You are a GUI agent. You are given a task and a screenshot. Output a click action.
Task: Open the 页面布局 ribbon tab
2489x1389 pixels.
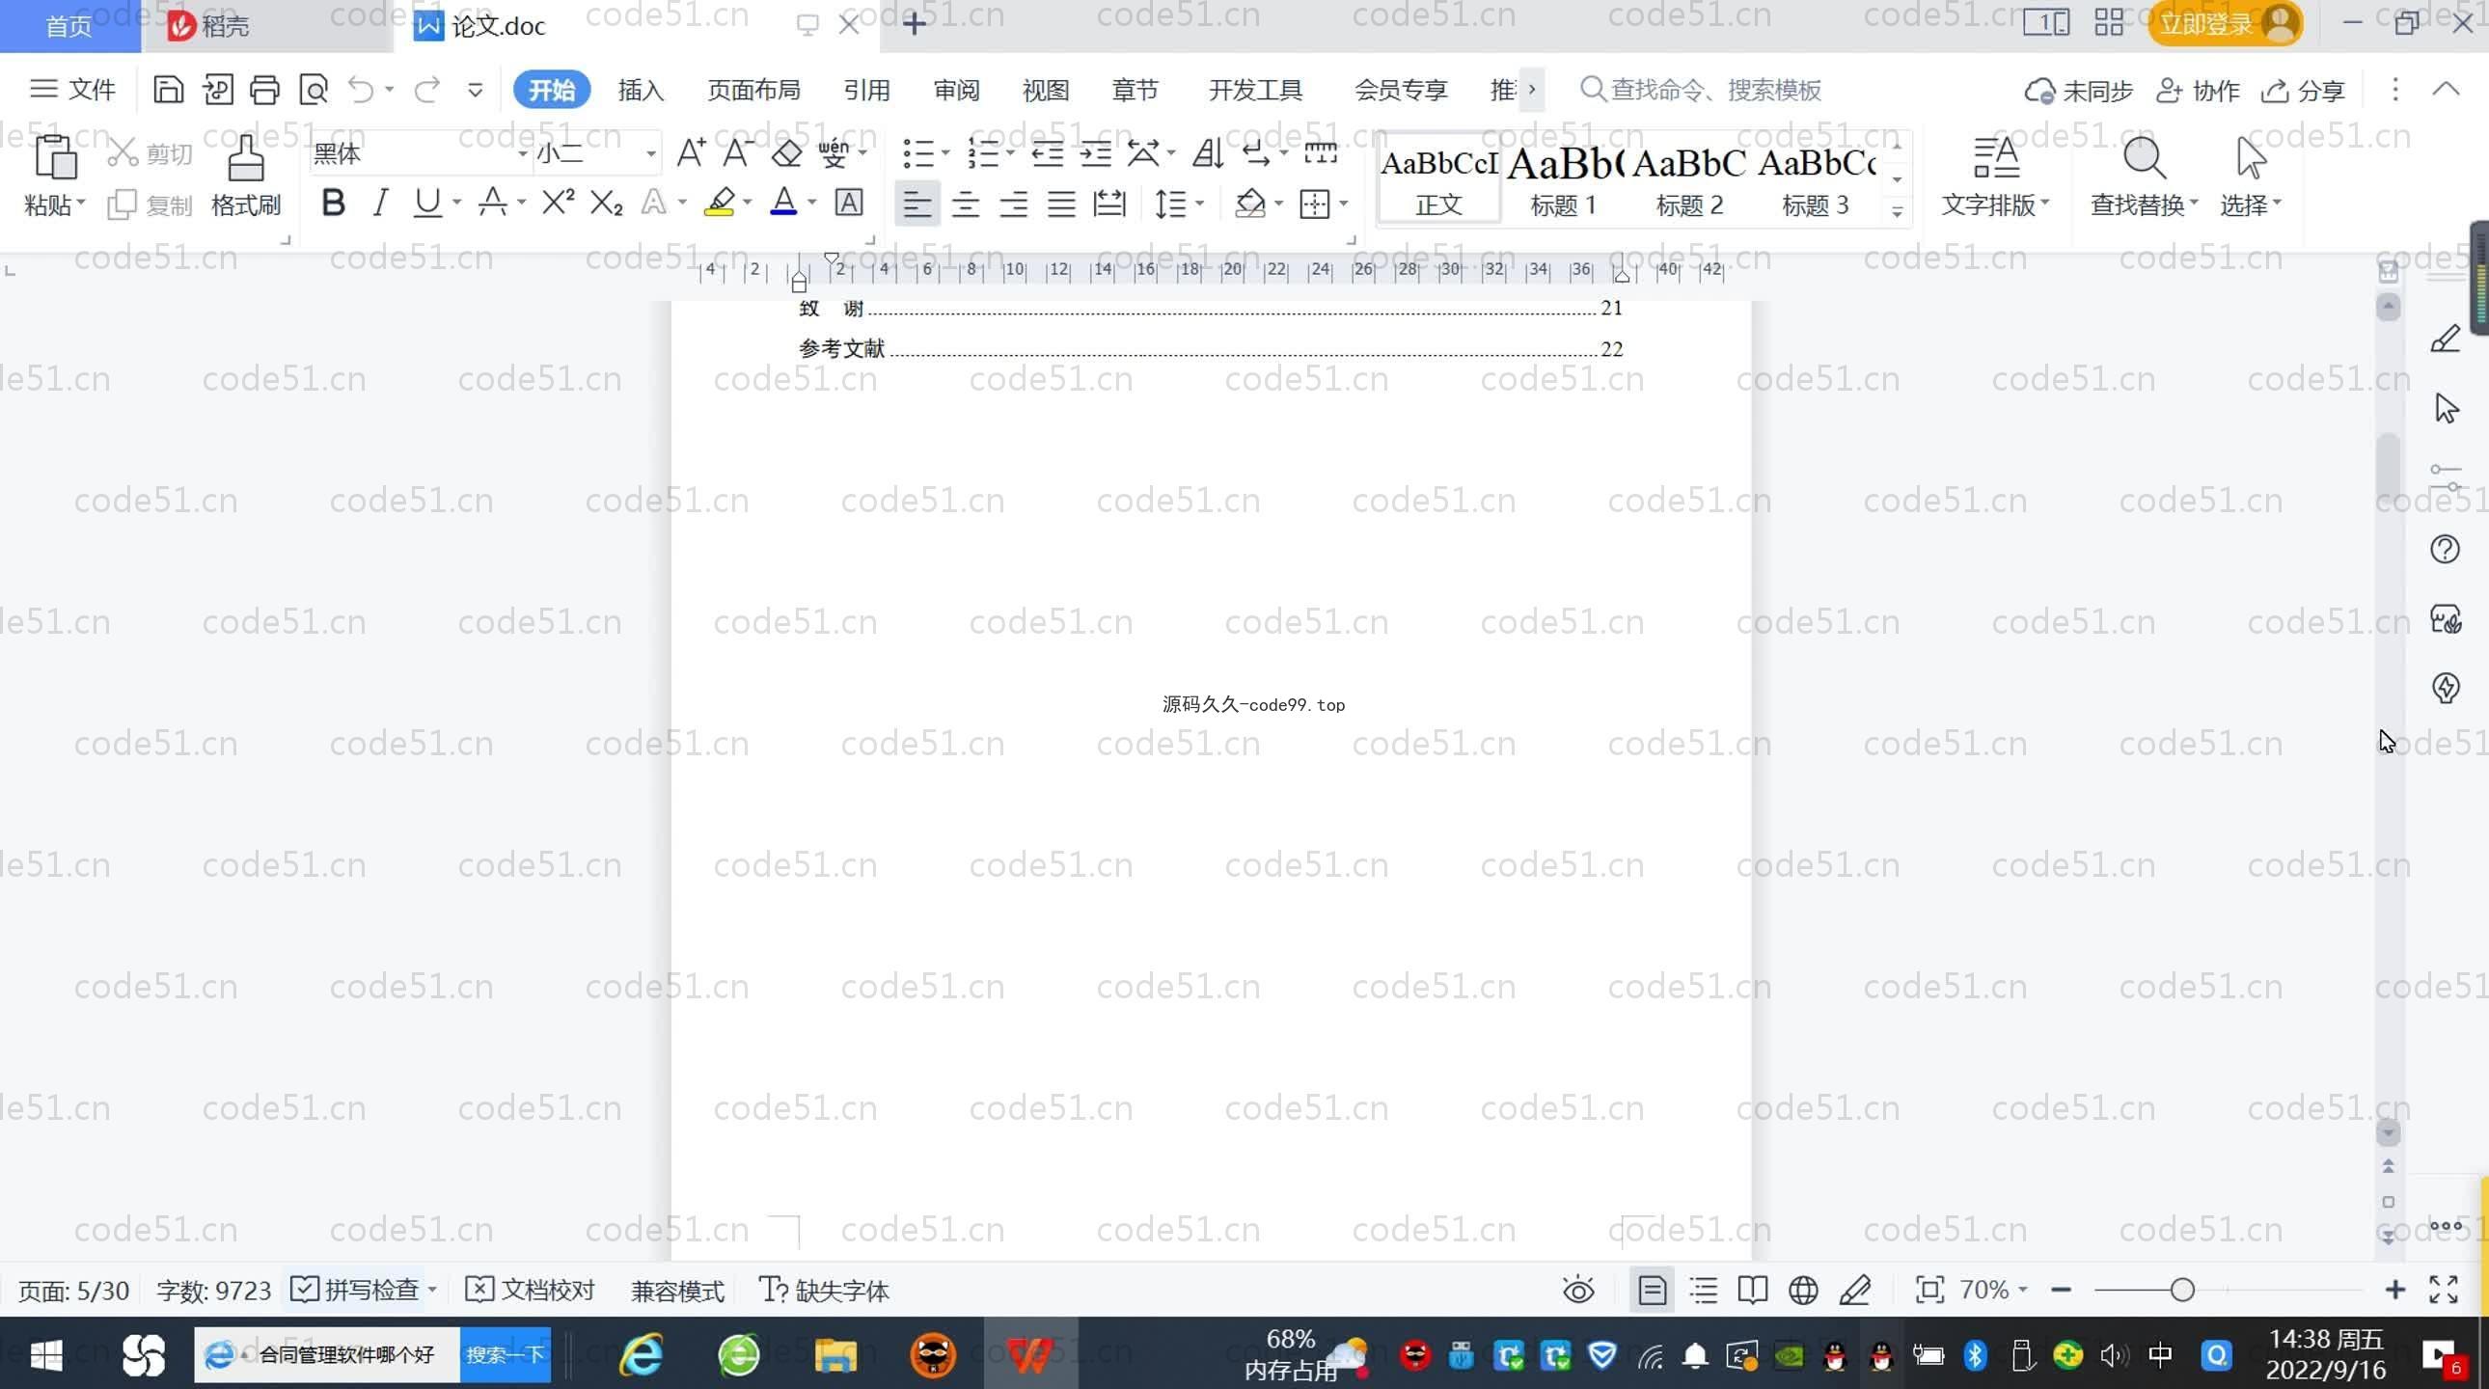point(753,90)
